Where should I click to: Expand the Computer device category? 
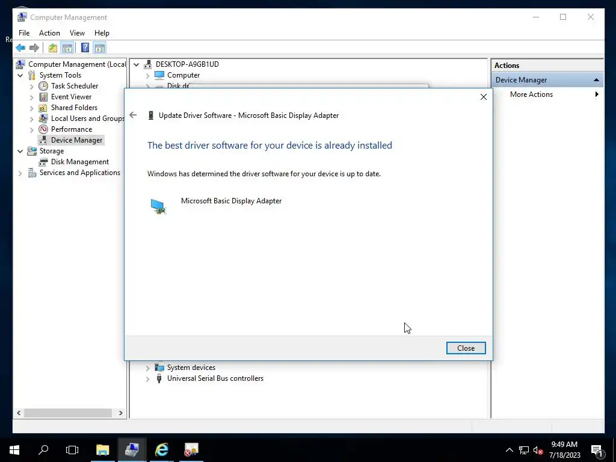pos(148,75)
